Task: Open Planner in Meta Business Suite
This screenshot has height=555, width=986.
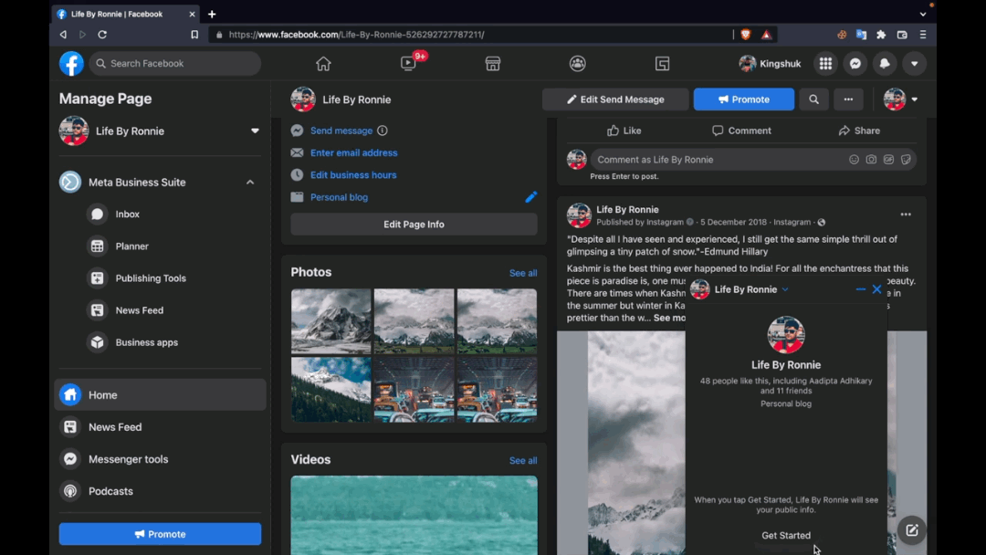Action: (132, 246)
